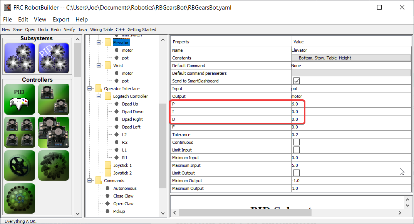414x224 pixels.
Task: Click the Wrist folder icon in tree
Action: pos(107,66)
